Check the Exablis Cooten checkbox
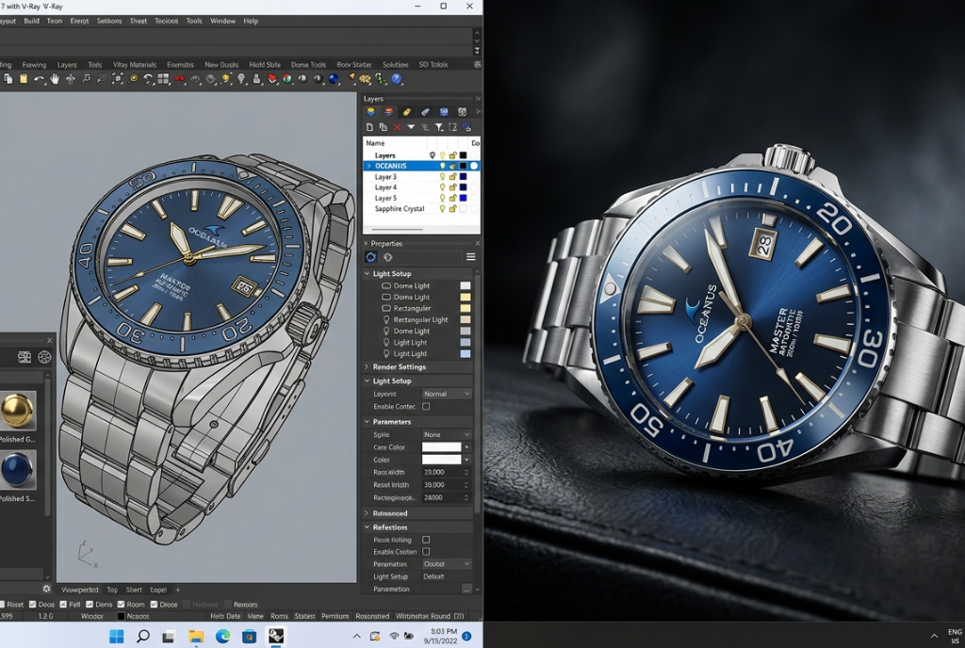Image resolution: width=965 pixels, height=648 pixels. 426,552
